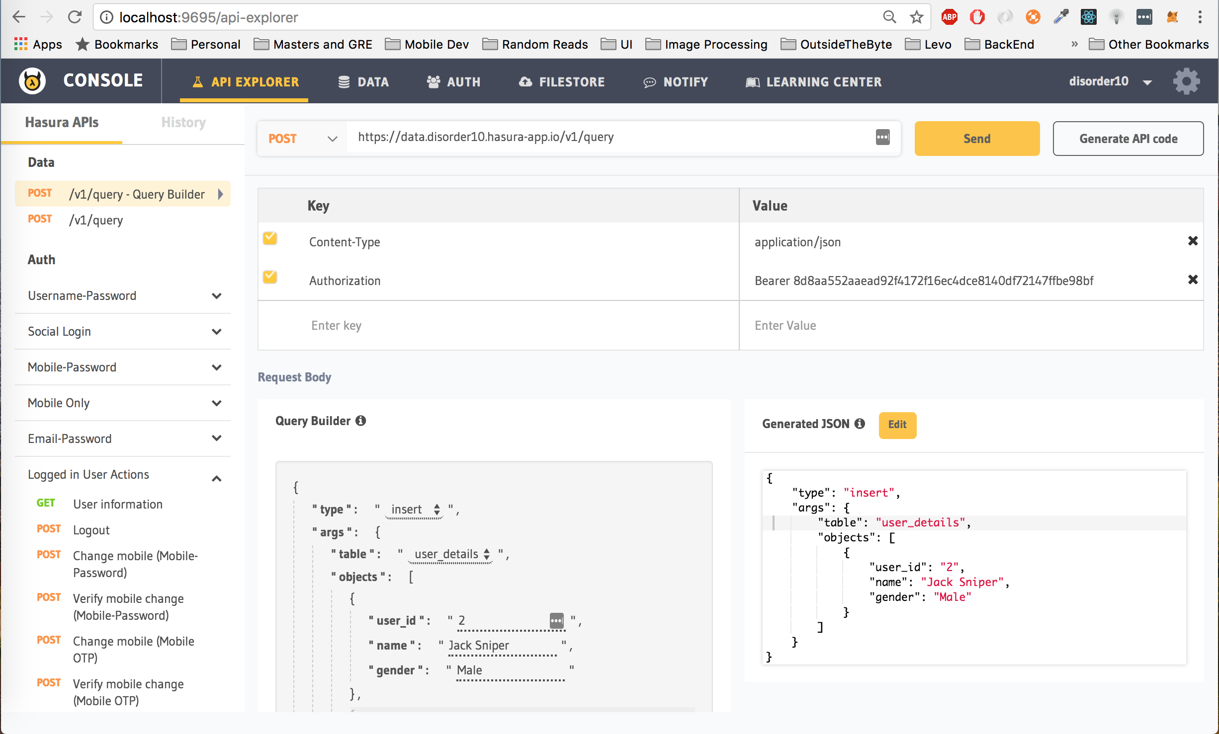
Task: Click the ellipsis icon beside user_id value
Action: point(556,620)
